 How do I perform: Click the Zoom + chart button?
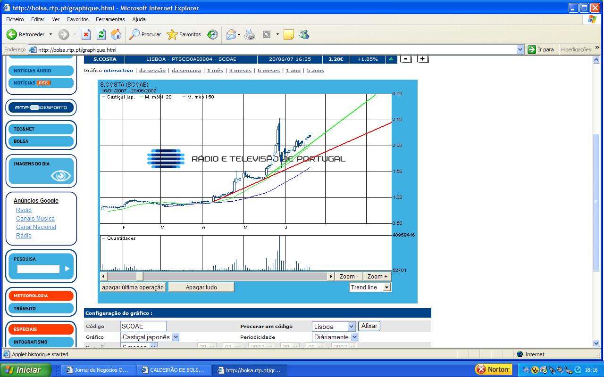(377, 277)
